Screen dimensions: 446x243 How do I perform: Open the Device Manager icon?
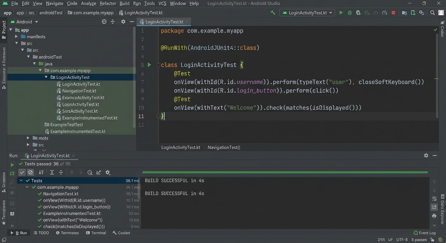point(413,13)
